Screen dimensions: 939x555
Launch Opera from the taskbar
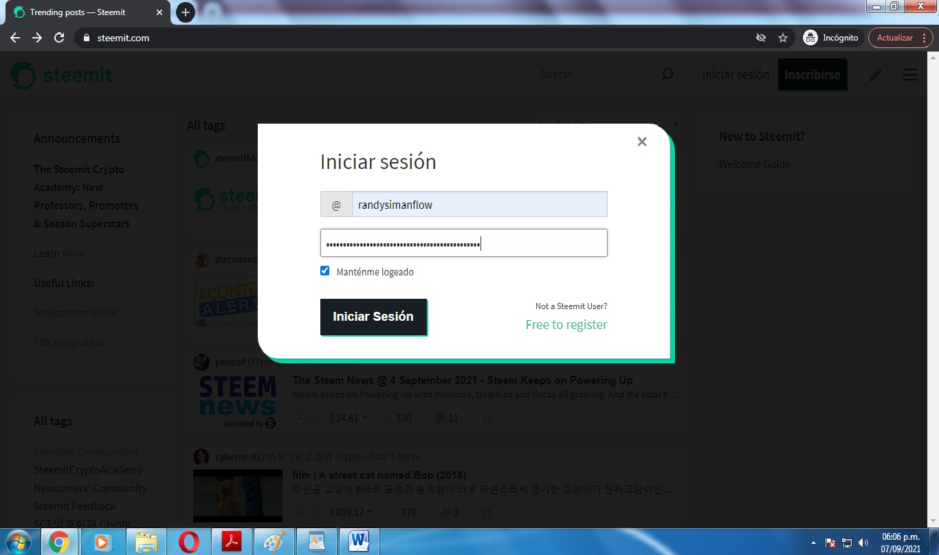click(x=188, y=542)
